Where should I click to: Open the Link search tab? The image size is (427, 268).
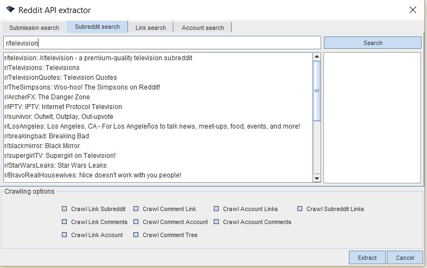150,28
